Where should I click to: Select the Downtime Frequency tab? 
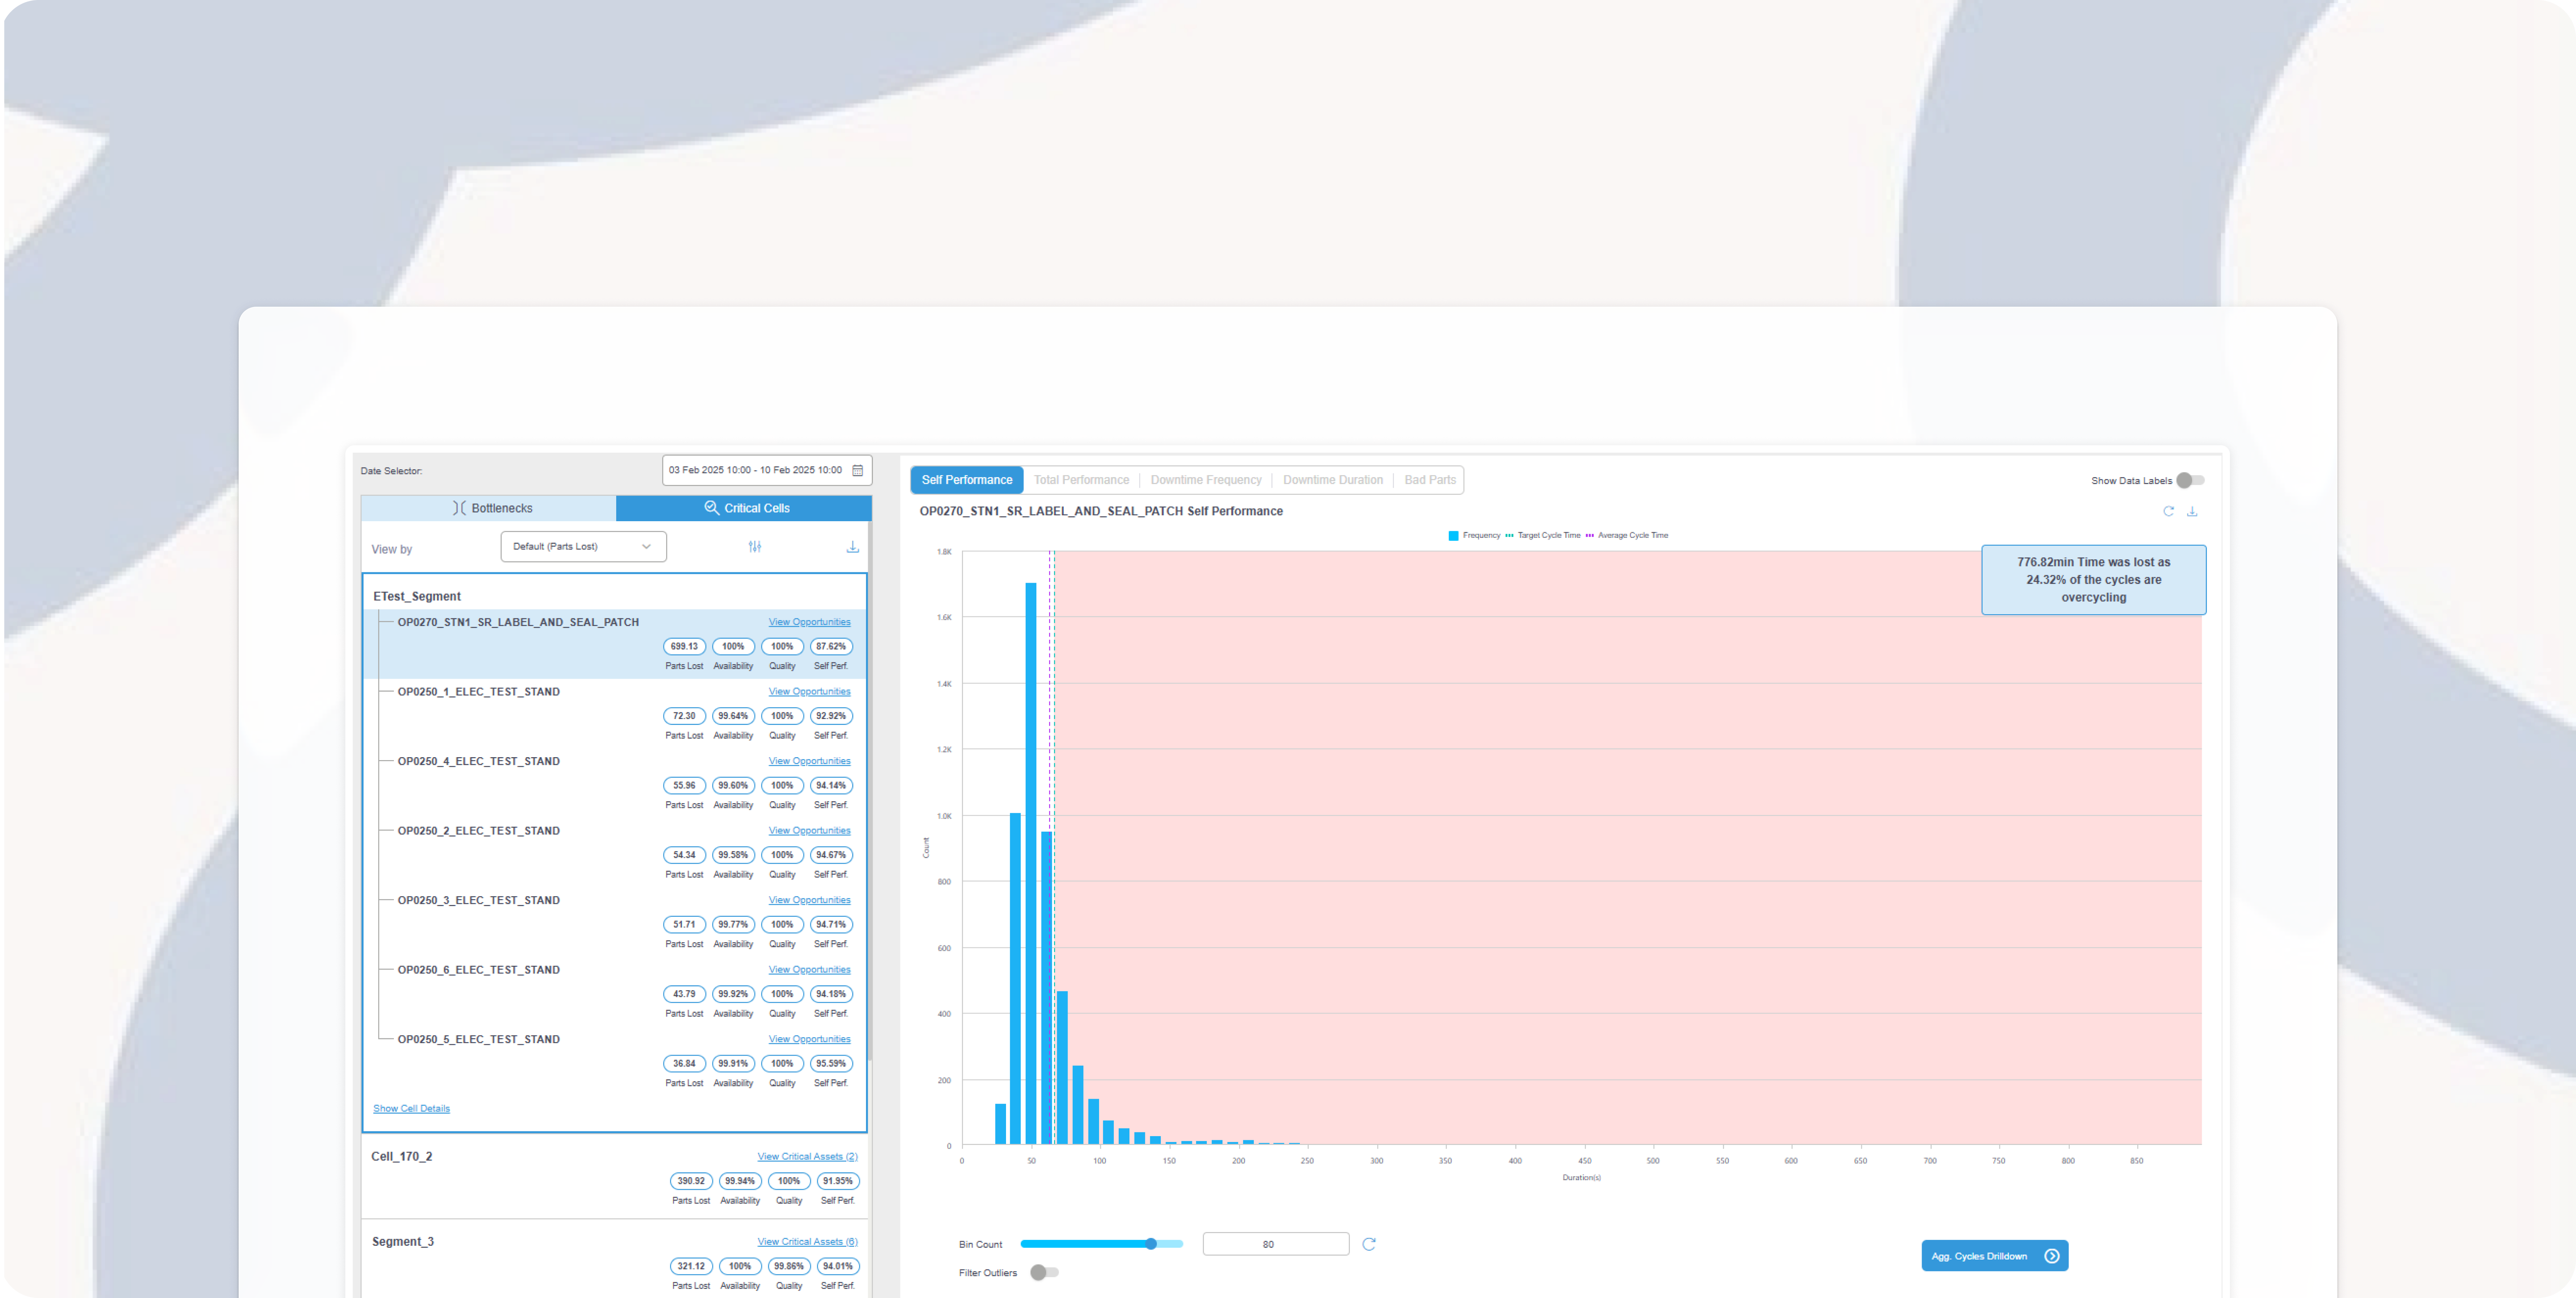point(1206,480)
